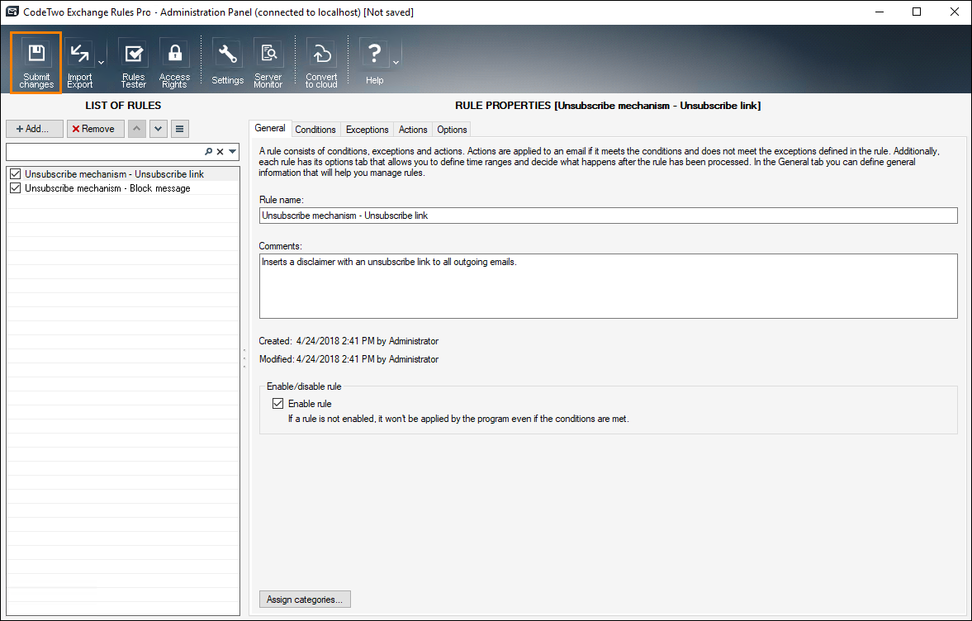972x621 pixels.
Task: Expand the Help dropdown arrow
Action: click(x=396, y=63)
